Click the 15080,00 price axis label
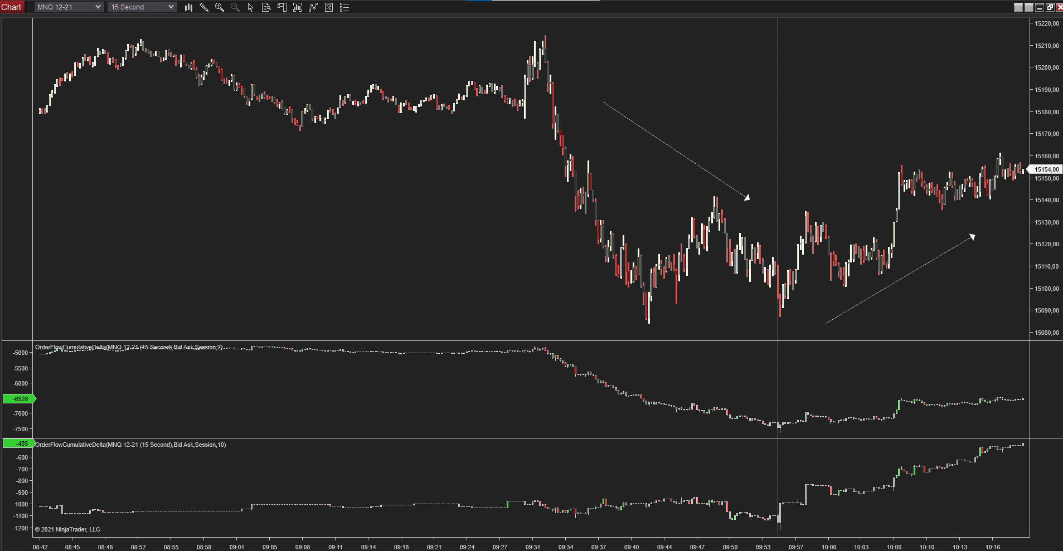The height and width of the screenshot is (551, 1063). click(x=1047, y=333)
